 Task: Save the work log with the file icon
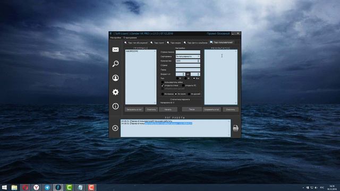235,128
